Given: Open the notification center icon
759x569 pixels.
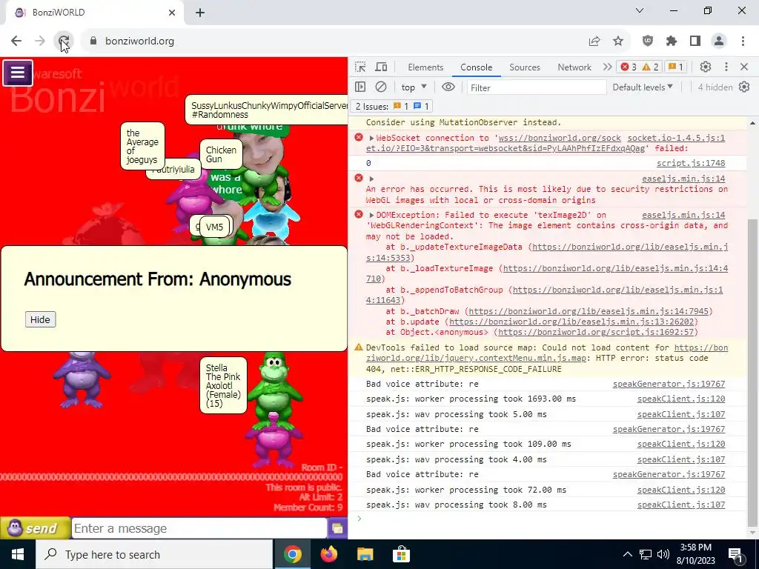Looking at the screenshot, I should click(x=735, y=554).
